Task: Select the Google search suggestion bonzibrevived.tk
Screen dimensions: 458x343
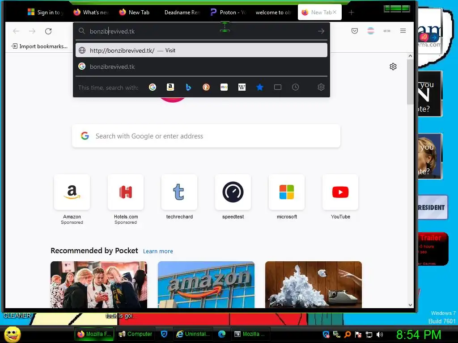Action: [201, 67]
